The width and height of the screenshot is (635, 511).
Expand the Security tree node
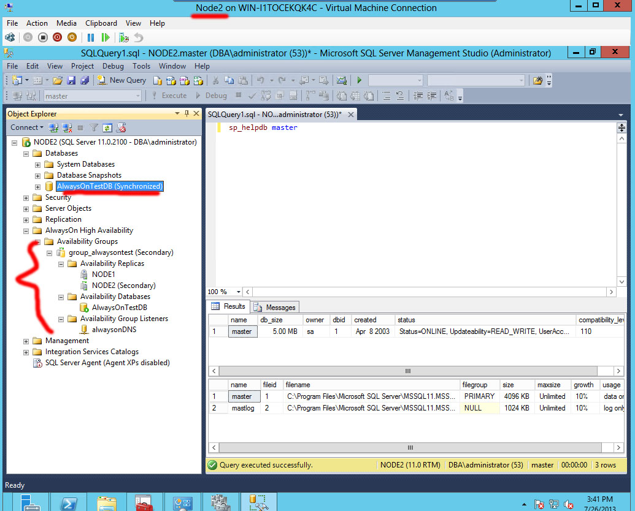pyautogui.click(x=26, y=197)
